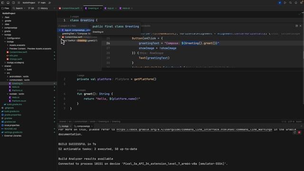This screenshot has width=304, height=171.
Task: Switch to the Files panel tab
Action: tap(5, 9)
